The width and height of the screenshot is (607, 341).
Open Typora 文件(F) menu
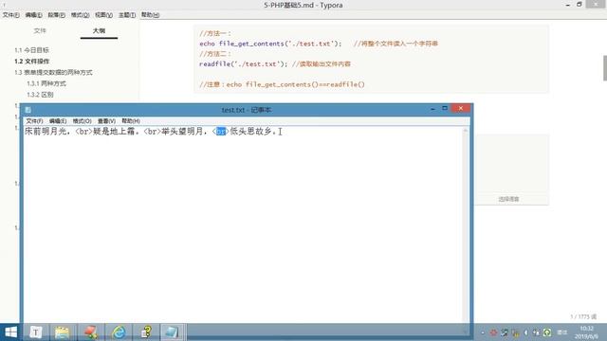[x=10, y=15]
